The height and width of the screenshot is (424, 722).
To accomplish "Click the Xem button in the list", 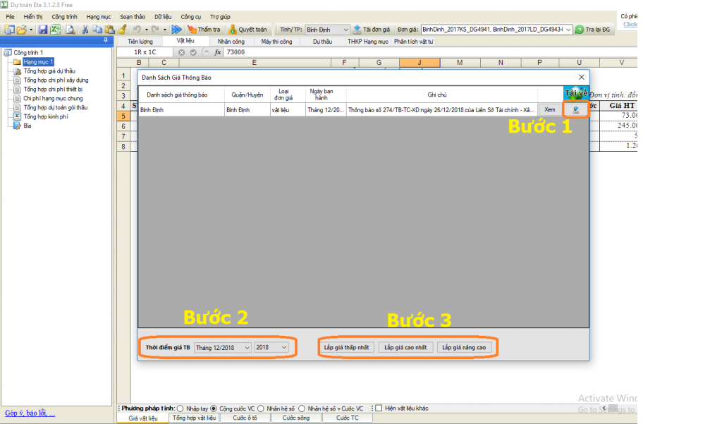I will 549,110.
